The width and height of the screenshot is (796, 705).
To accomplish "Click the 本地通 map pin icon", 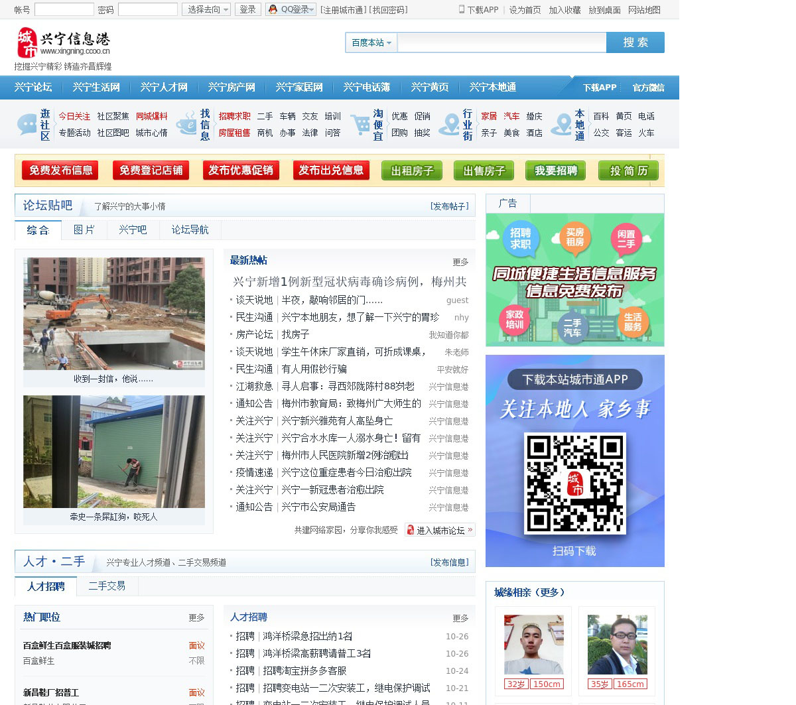I will point(561,124).
